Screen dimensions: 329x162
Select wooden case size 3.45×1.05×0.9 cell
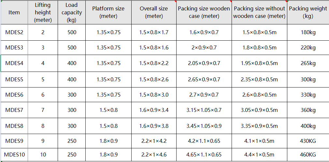pyautogui.click(x=204, y=126)
